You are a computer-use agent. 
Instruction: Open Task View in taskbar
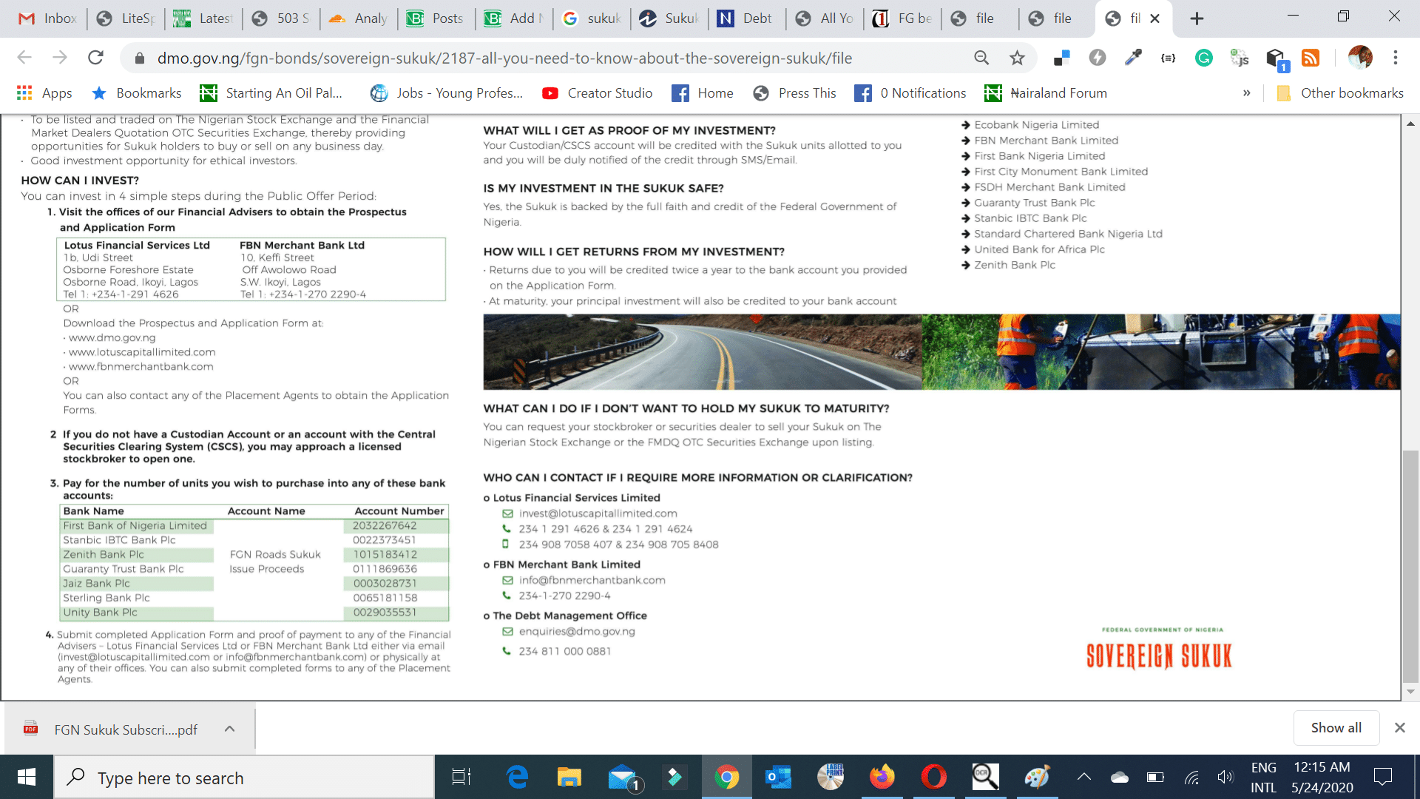tap(461, 778)
